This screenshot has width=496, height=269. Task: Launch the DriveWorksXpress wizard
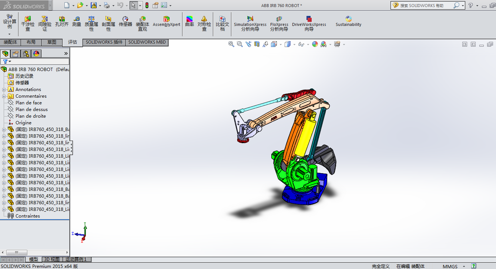click(309, 23)
